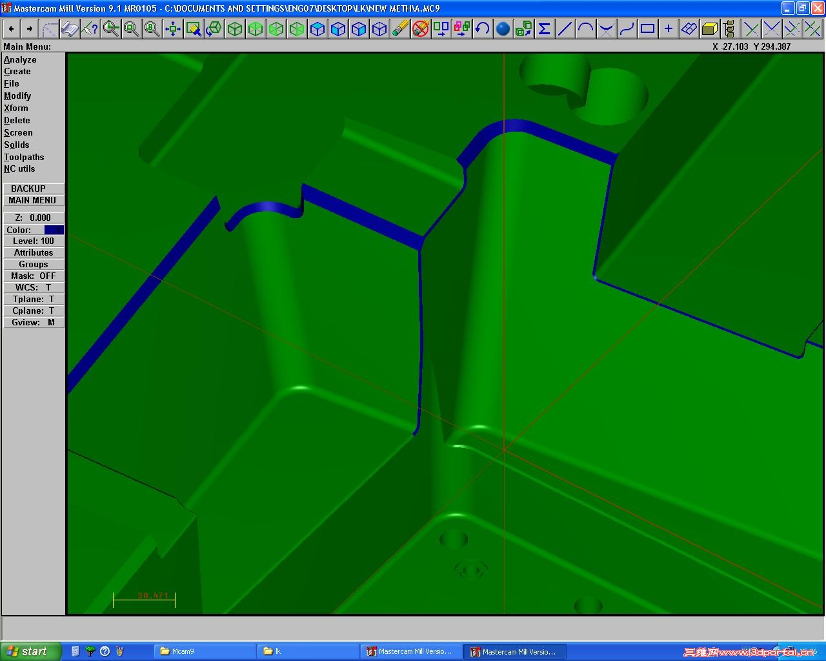This screenshot has width=826, height=661.
Task: Click the rolled paper sheet toolbar icon
Action: [70, 28]
